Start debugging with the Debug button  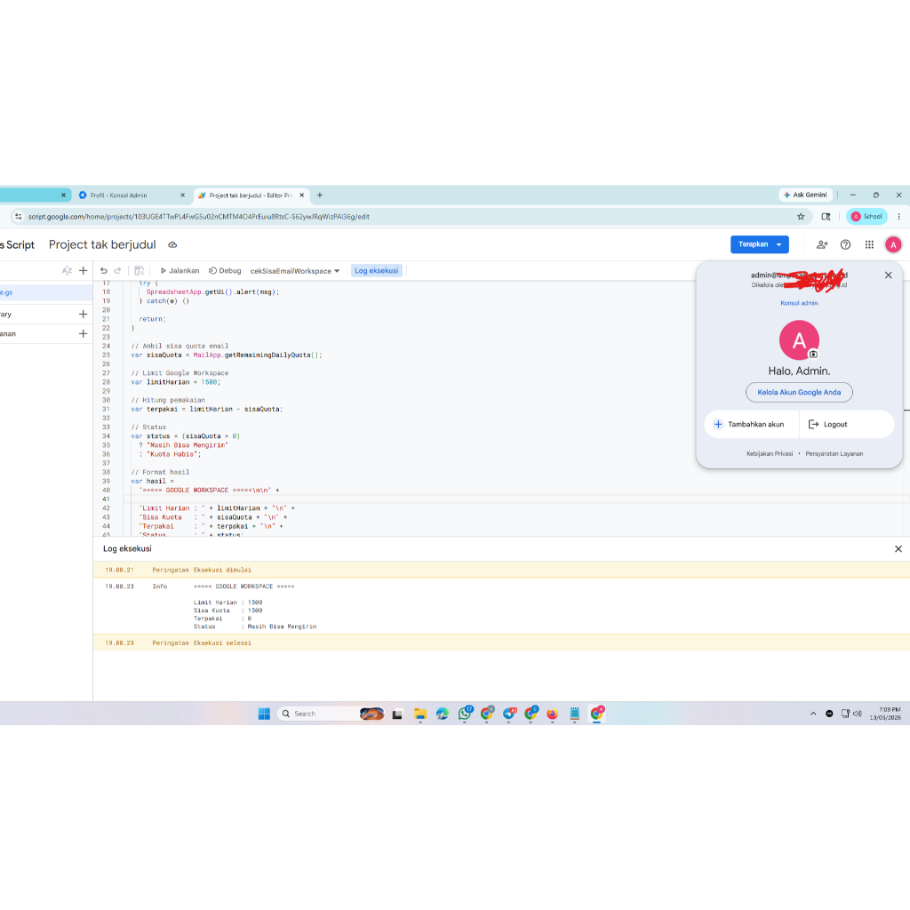[225, 270]
